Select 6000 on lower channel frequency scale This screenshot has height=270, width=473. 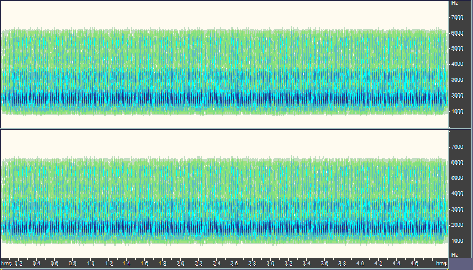pos(457,163)
